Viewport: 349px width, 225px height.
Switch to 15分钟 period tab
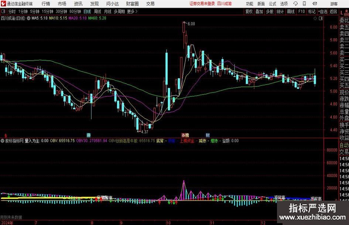coord(47,11)
